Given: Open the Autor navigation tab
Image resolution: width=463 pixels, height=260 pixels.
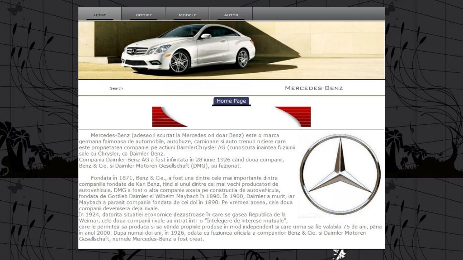Looking at the screenshot, I should [231, 14].
